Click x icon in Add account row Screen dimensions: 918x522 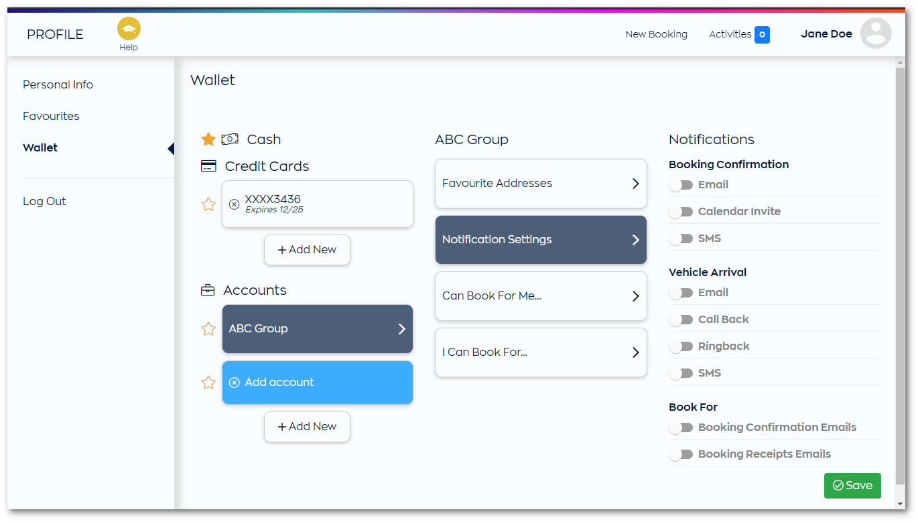pos(235,383)
